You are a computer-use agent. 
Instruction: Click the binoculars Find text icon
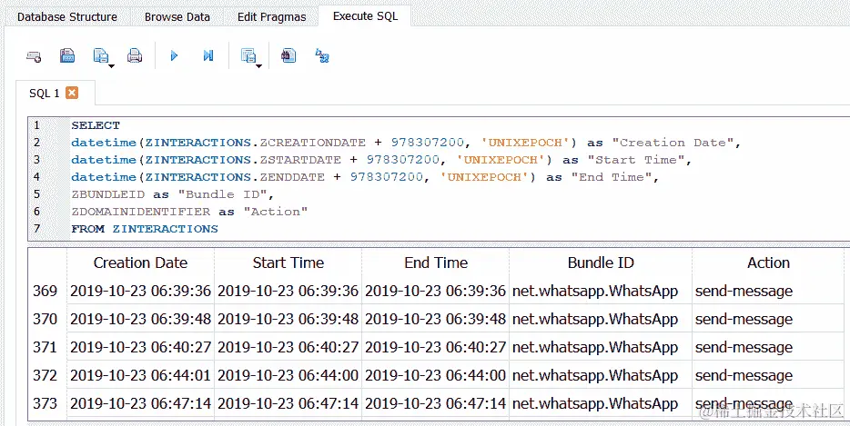pyautogui.click(x=288, y=55)
